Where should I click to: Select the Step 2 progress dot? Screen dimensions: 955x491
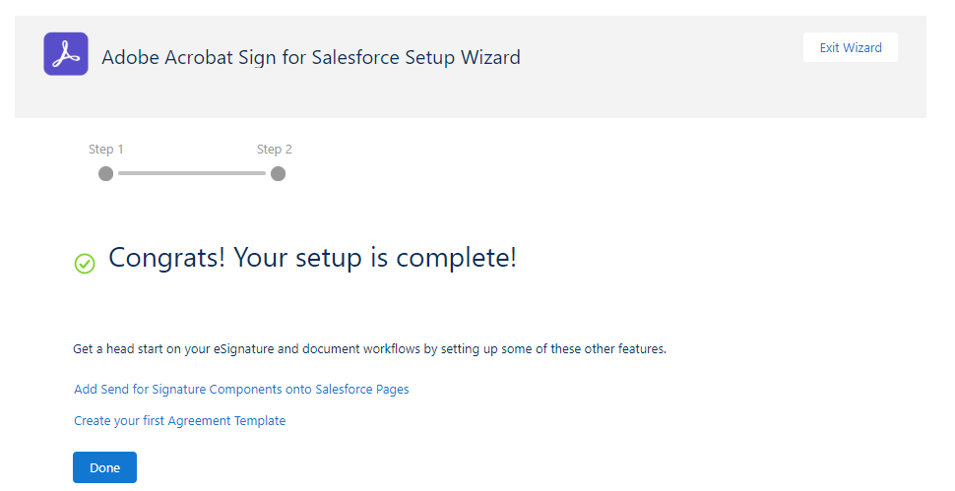[278, 173]
